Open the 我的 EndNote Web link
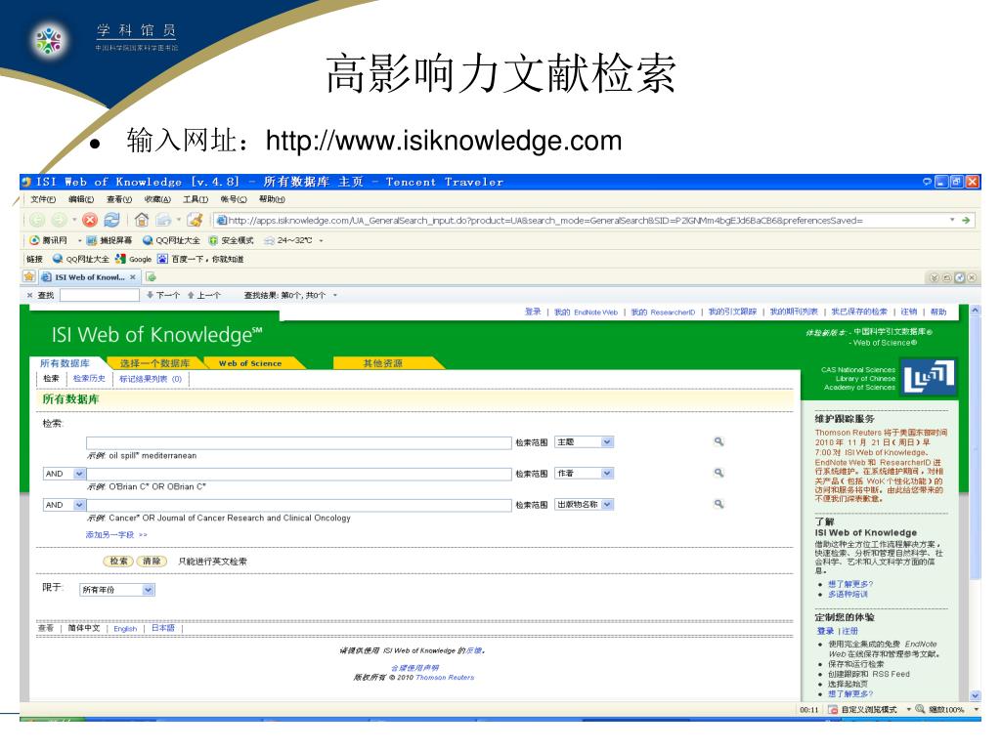Screen dimensions: 1001x750 (x=587, y=312)
